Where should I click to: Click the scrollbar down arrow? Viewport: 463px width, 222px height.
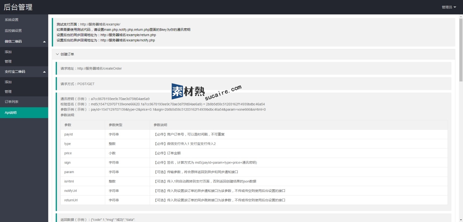461,220
